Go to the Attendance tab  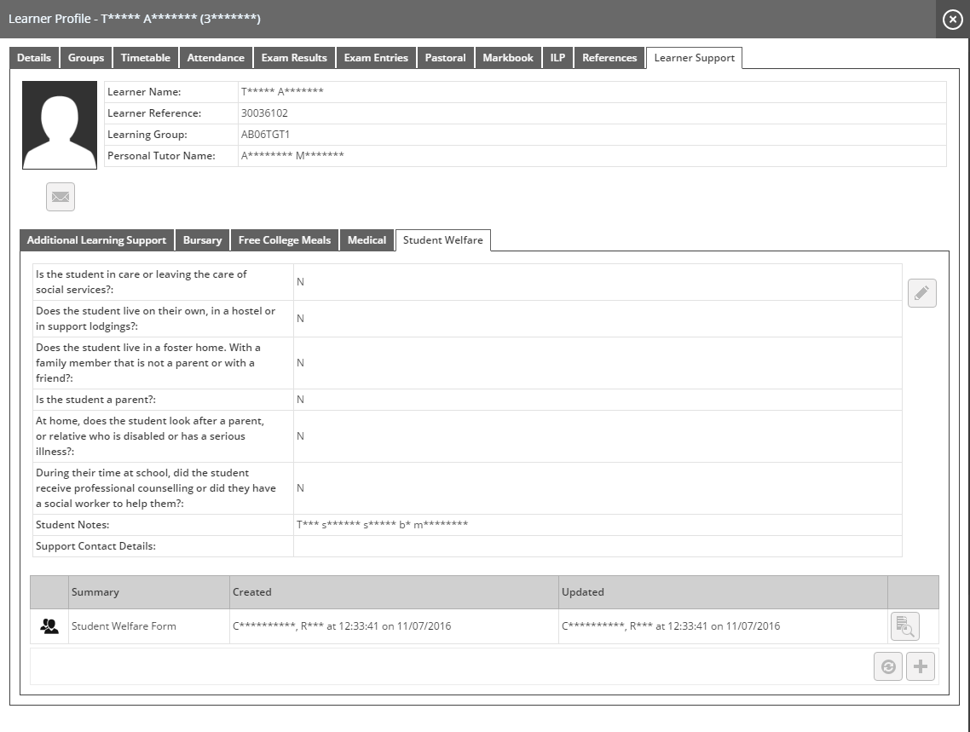point(216,58)
